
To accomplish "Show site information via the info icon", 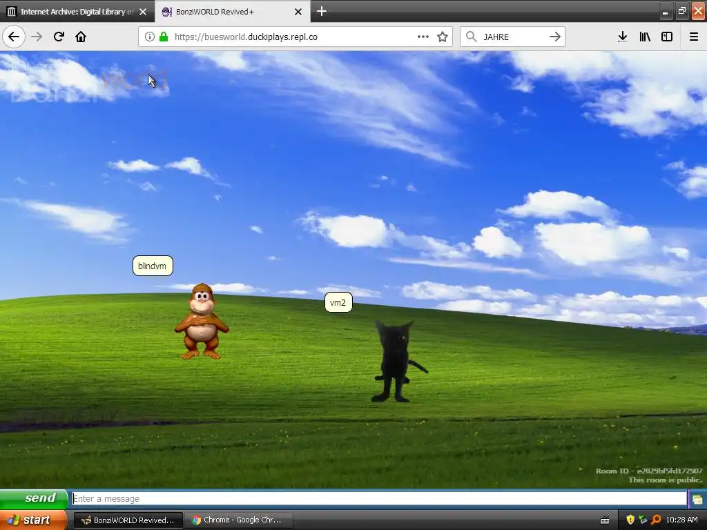I will [x=150, y=37].
